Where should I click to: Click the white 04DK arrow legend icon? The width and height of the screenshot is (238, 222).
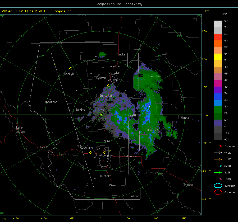[x=218, y=153]
